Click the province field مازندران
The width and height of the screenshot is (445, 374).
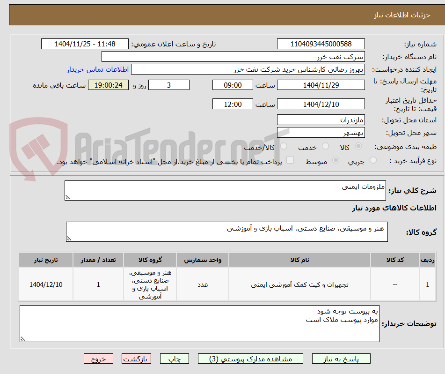(321, 120)
